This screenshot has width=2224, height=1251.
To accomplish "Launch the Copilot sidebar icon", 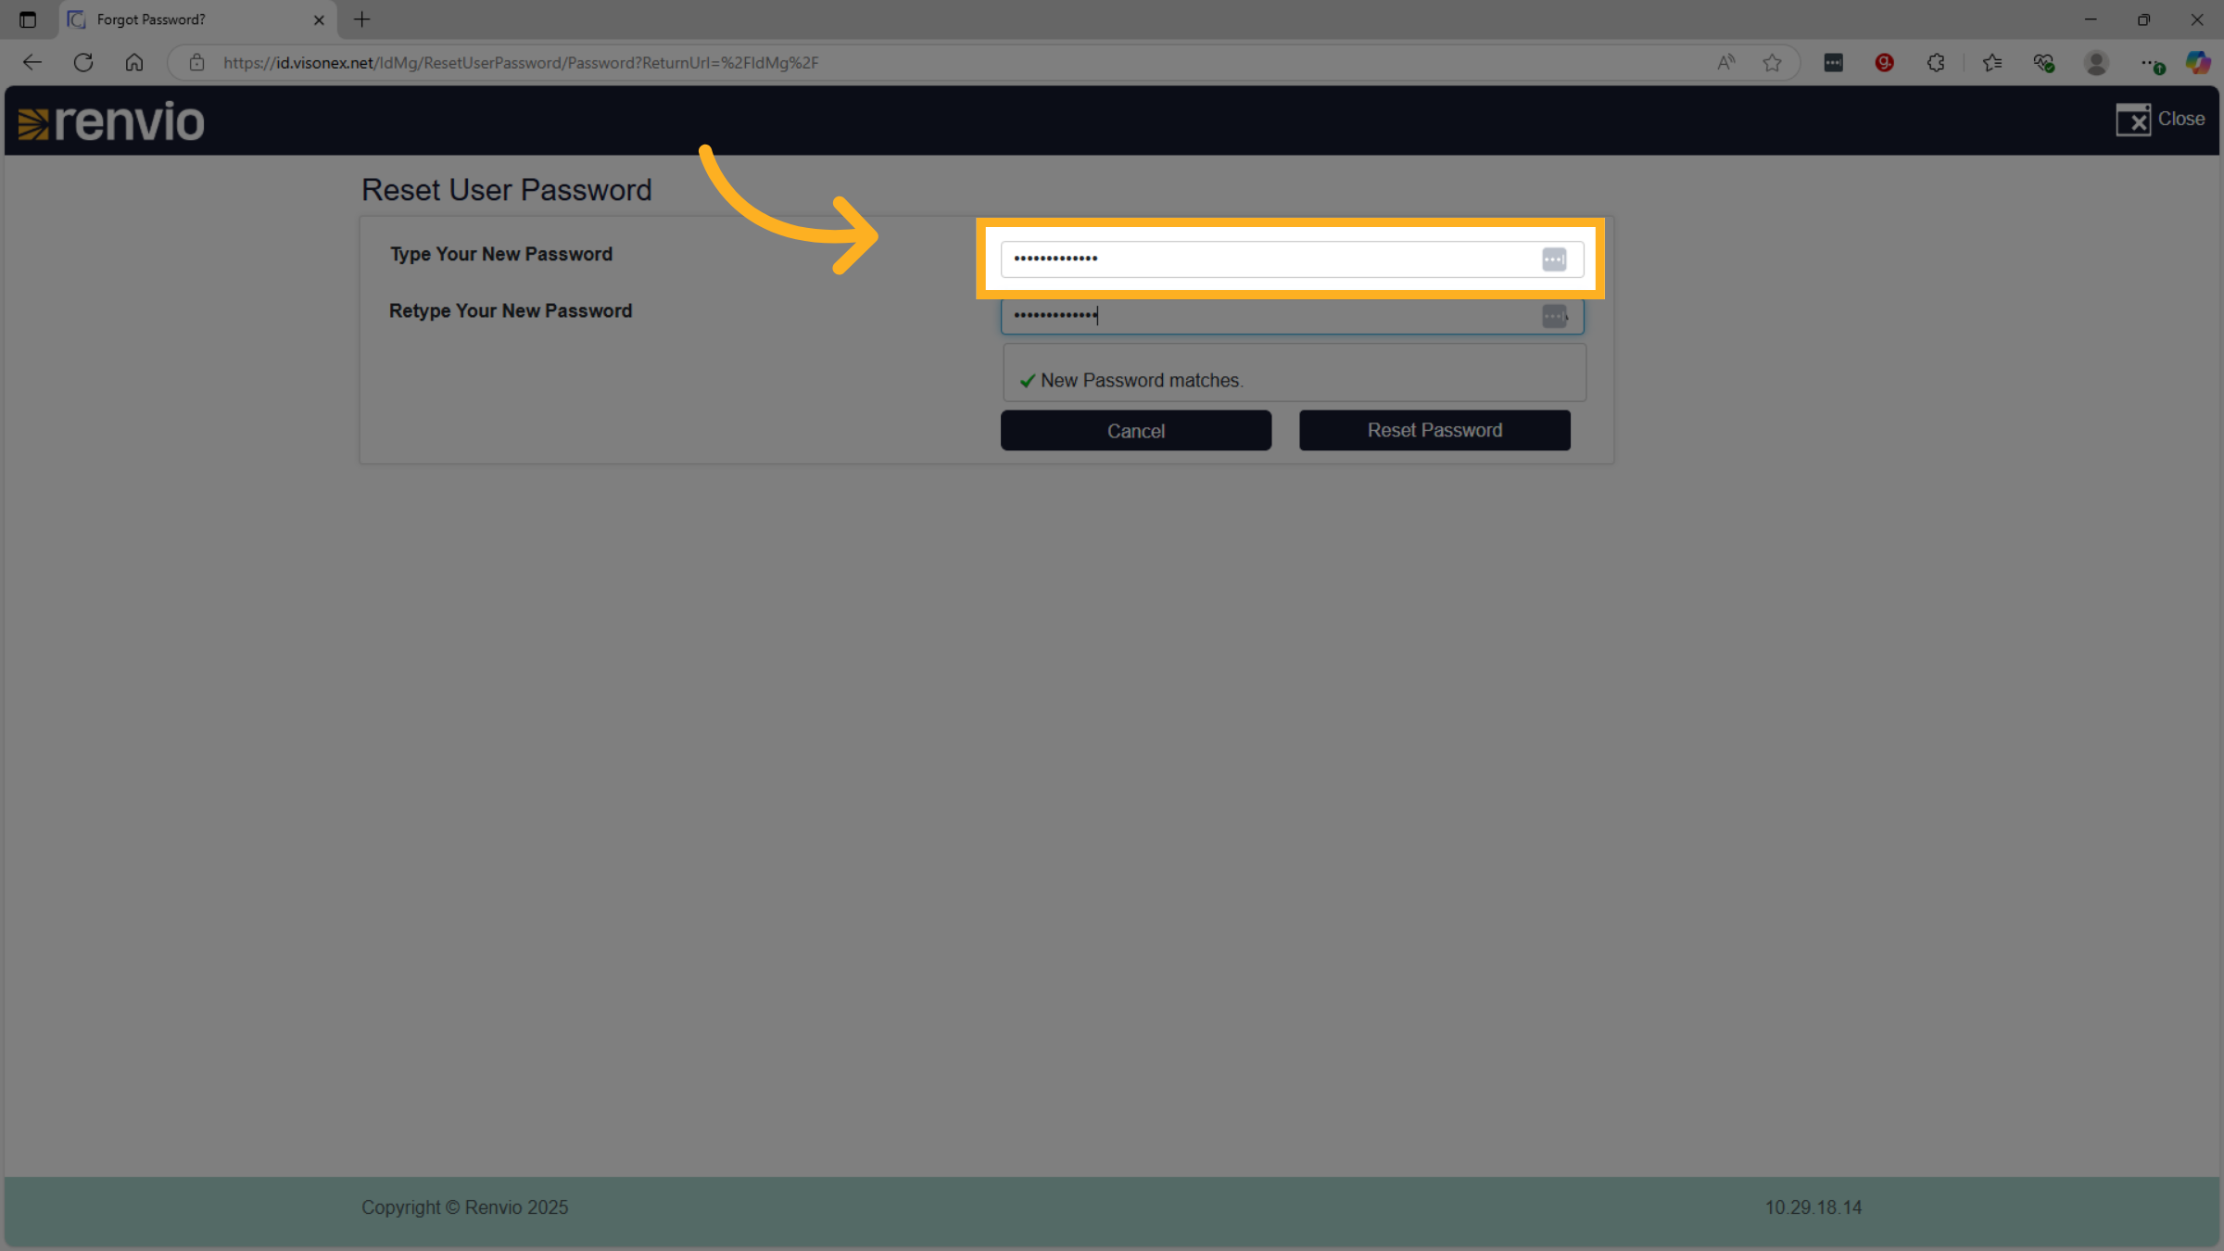I will [2198, 62].
